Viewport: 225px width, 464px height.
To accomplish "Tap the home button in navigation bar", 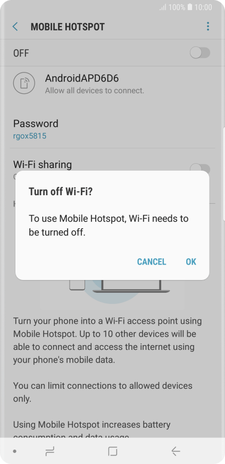I will coord(113,451).
